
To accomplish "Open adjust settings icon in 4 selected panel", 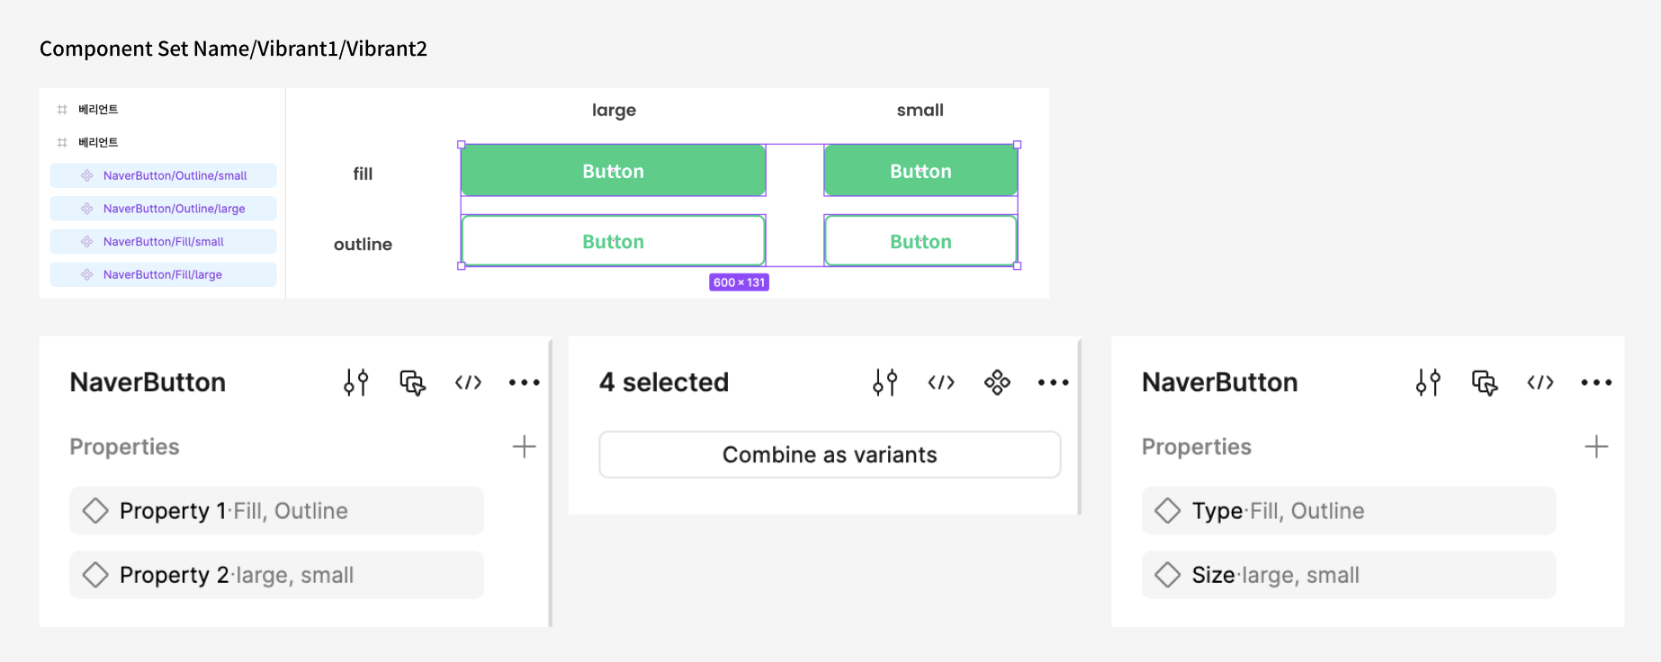I will click(x=885, y=382).
